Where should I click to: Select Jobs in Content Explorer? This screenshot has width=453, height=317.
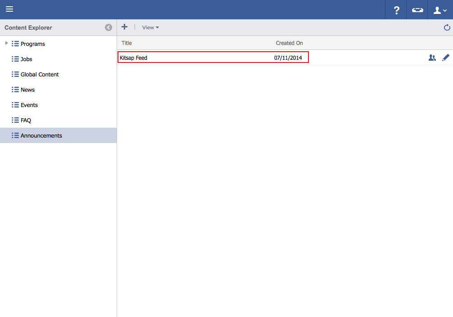tap(26, 59)
